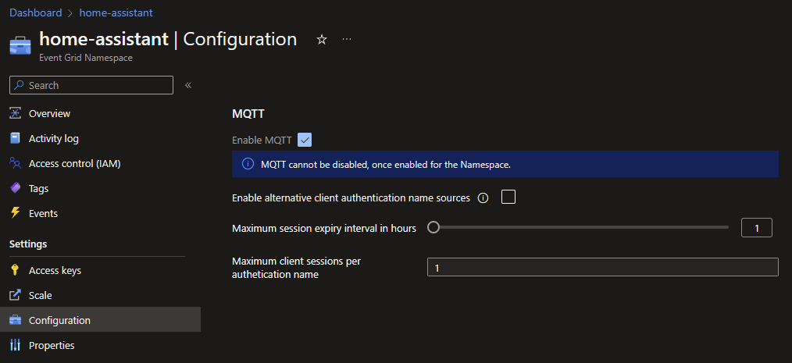Favorite the page with the star icon

(x=322, y=39)
